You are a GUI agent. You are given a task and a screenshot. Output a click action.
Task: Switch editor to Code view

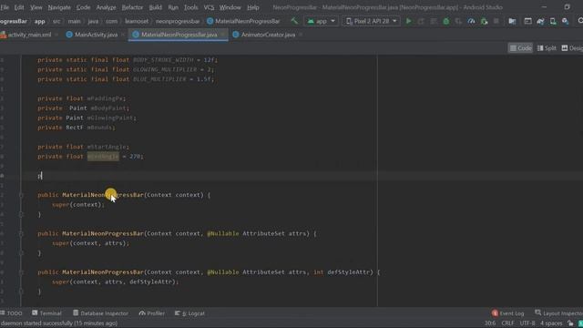click(x=520, y=48)
